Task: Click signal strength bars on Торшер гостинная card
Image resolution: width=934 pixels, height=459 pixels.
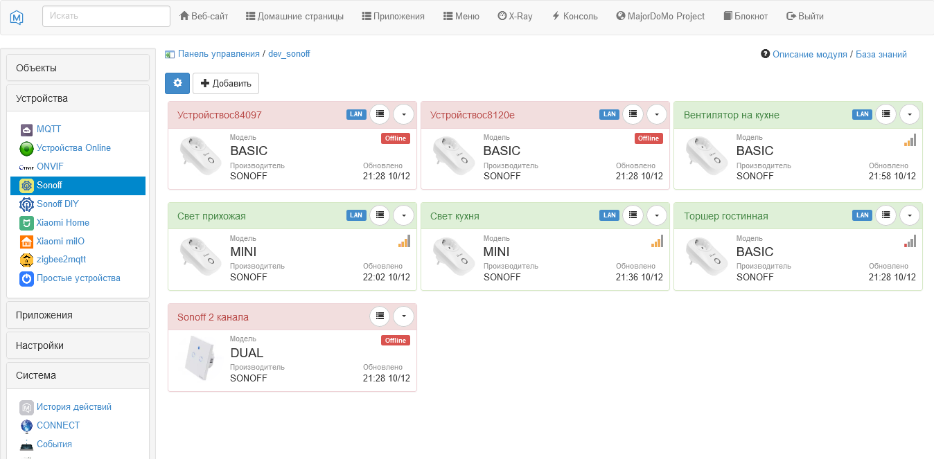Action: pos(910,241)
